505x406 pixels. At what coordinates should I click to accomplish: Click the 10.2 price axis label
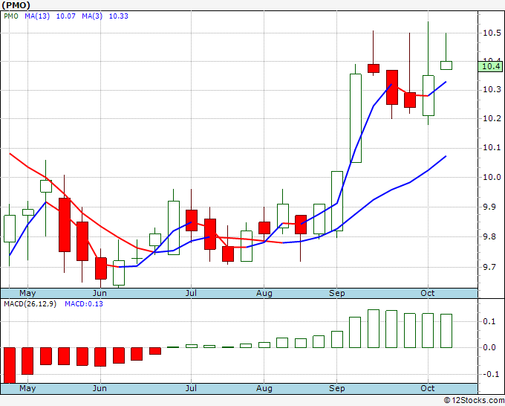492,118
